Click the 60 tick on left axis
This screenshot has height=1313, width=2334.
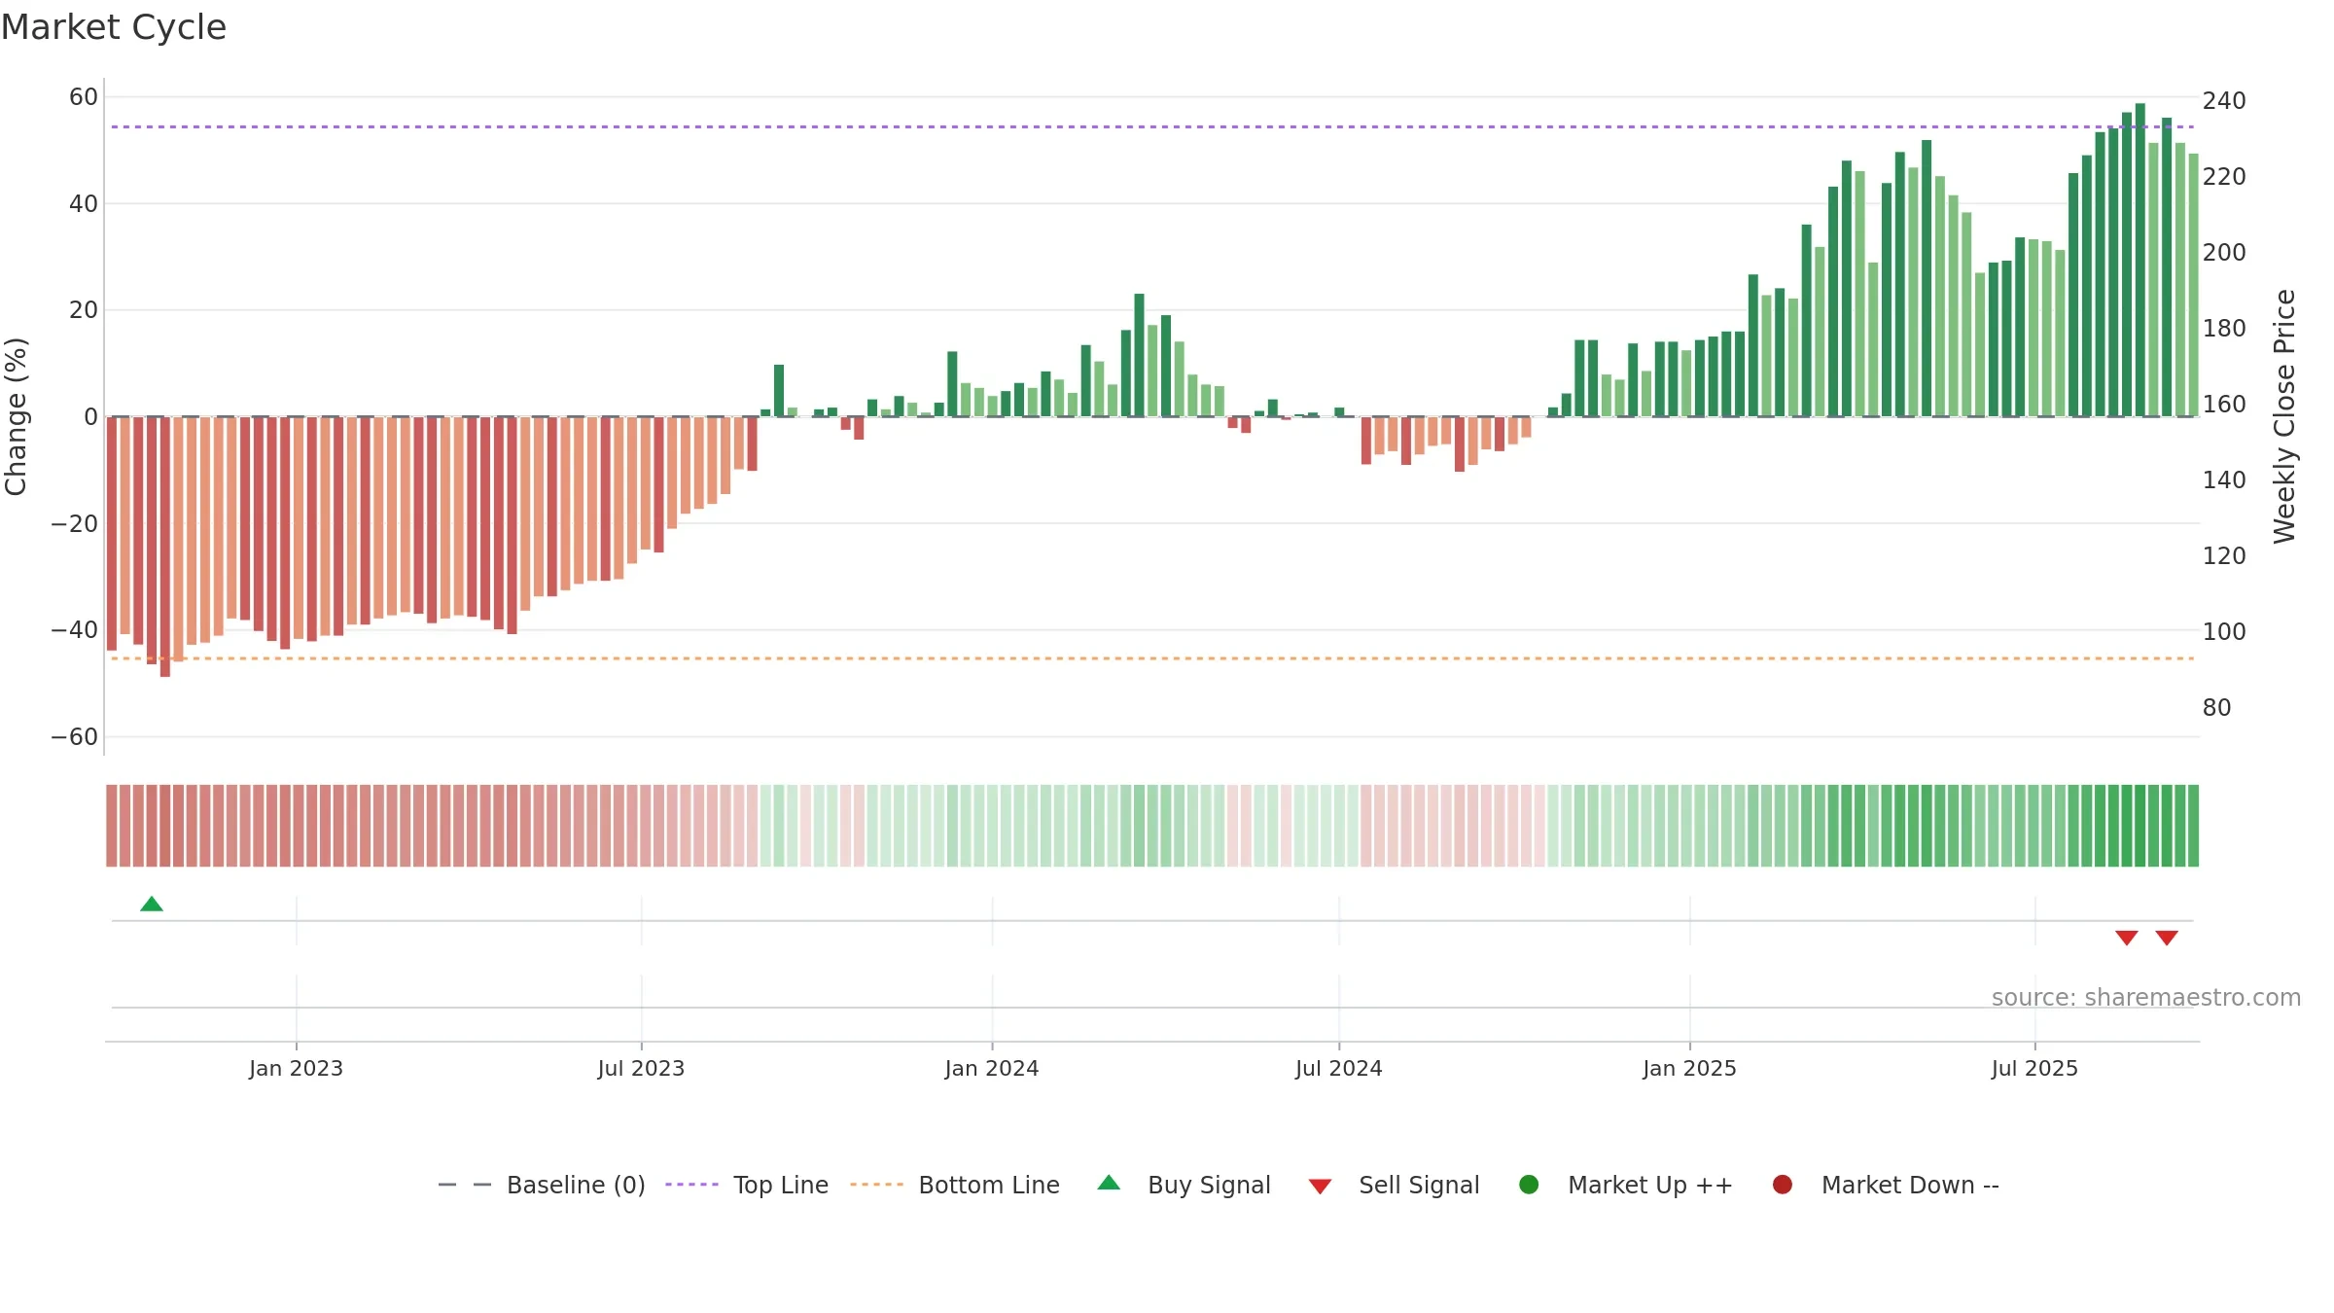(84, 97)
